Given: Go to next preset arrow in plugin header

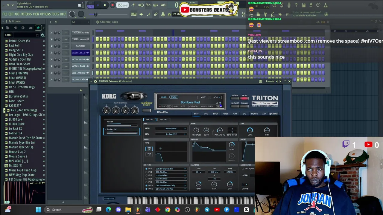Looking at the screenshot, I should 280,81.
